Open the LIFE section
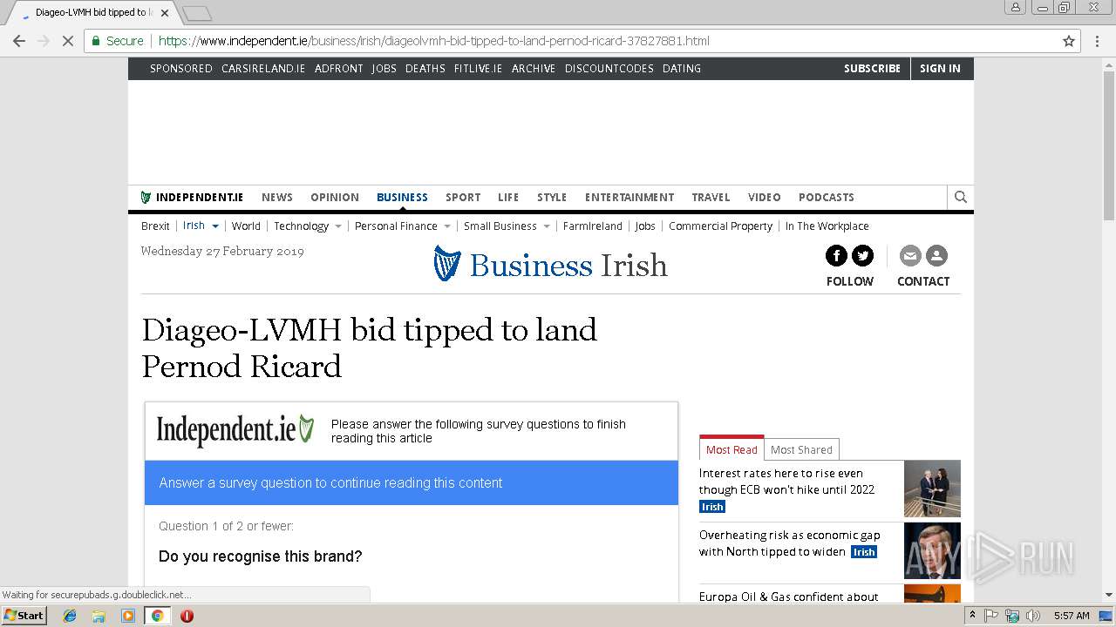 tap(508, 197)
